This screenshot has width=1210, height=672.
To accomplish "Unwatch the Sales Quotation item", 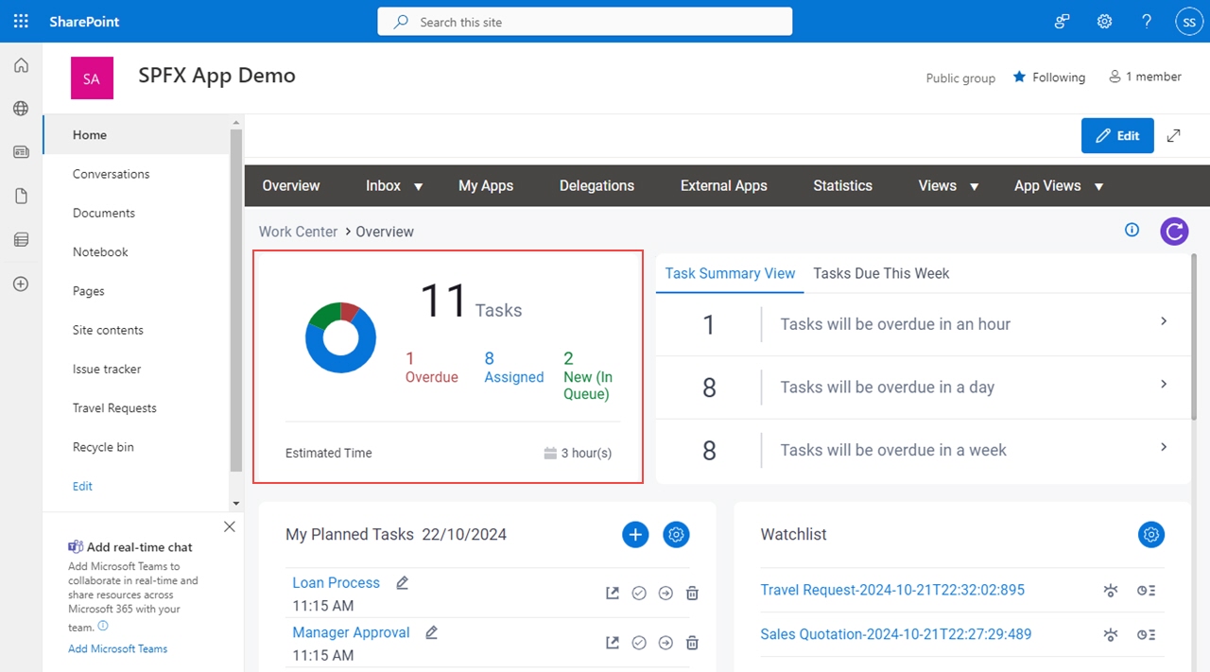I will pyautogui.click(x=1111, y=635).
